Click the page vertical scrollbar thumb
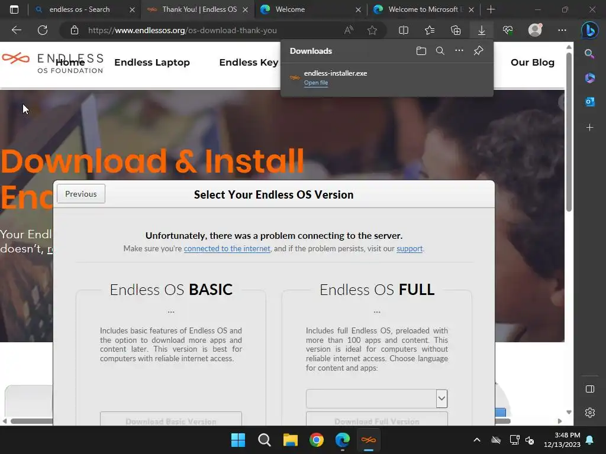Viewport: 606px width, 454px height. tap(569, 132)
